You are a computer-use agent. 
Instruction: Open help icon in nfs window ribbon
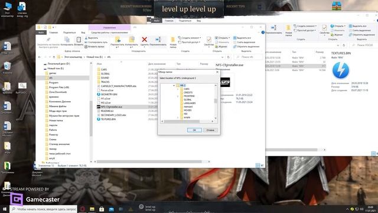pyautogui.click(x=263, y=33)
